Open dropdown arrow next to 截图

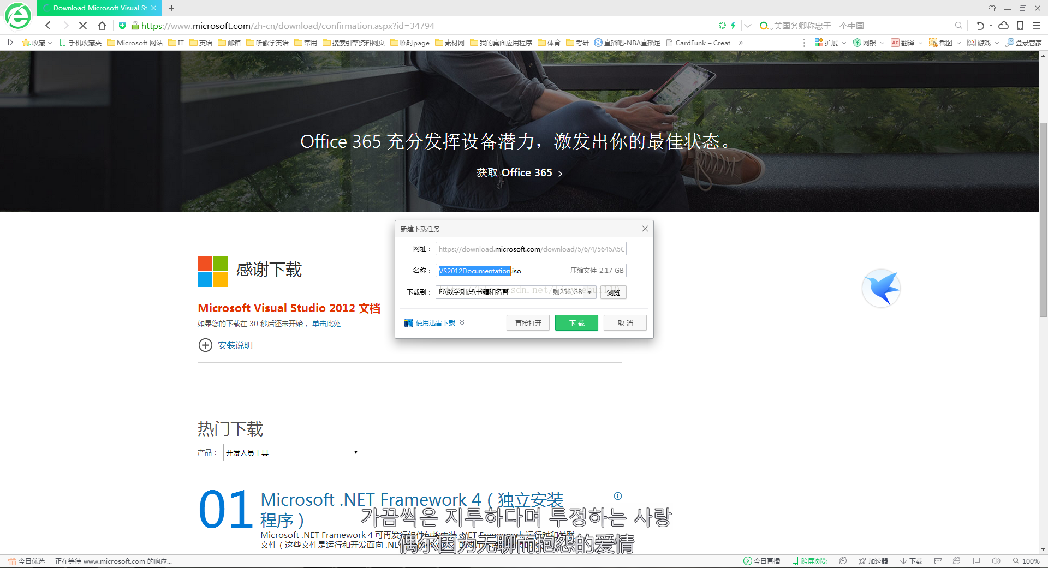(x=958, y=43)
